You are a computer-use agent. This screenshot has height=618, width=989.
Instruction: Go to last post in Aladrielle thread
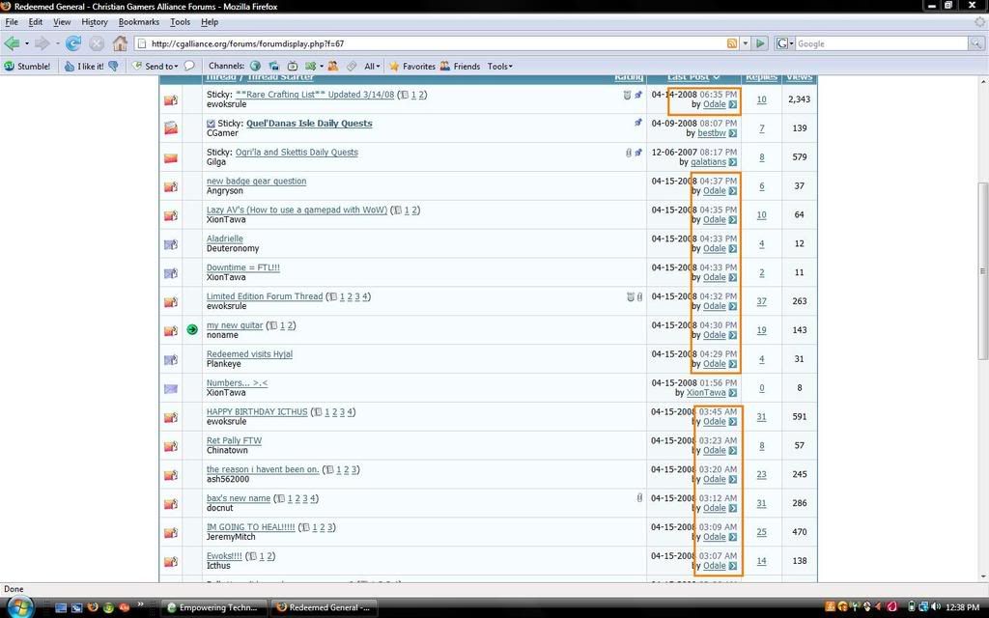pos(733,249)
